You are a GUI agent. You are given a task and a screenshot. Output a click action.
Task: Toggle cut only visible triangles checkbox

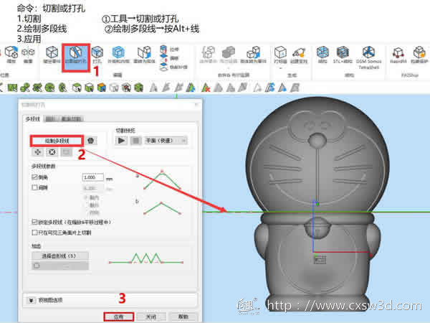tap(34, 233)
